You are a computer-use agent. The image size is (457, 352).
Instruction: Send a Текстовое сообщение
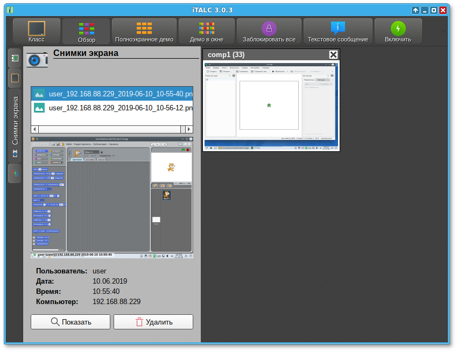pyautogui.click(x=338, y=31)
